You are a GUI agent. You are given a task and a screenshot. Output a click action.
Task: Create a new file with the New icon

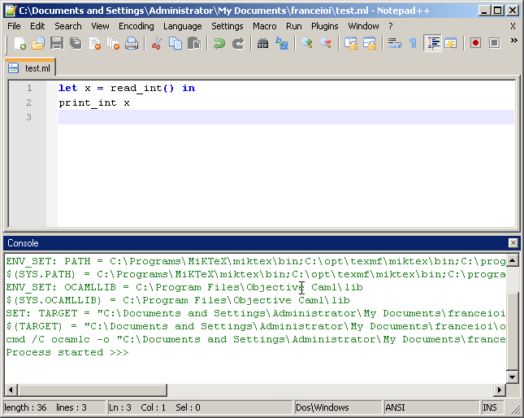pos(19,43)
